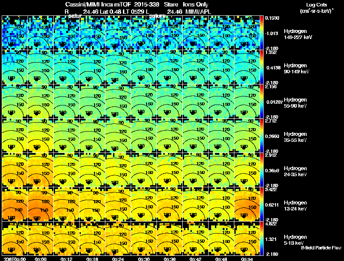
Task: Click the 0.3659 color scale value
Action: (272, 171)
